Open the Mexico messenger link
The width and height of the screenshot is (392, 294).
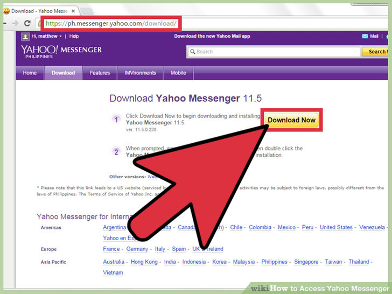click(x=287, y=227)
